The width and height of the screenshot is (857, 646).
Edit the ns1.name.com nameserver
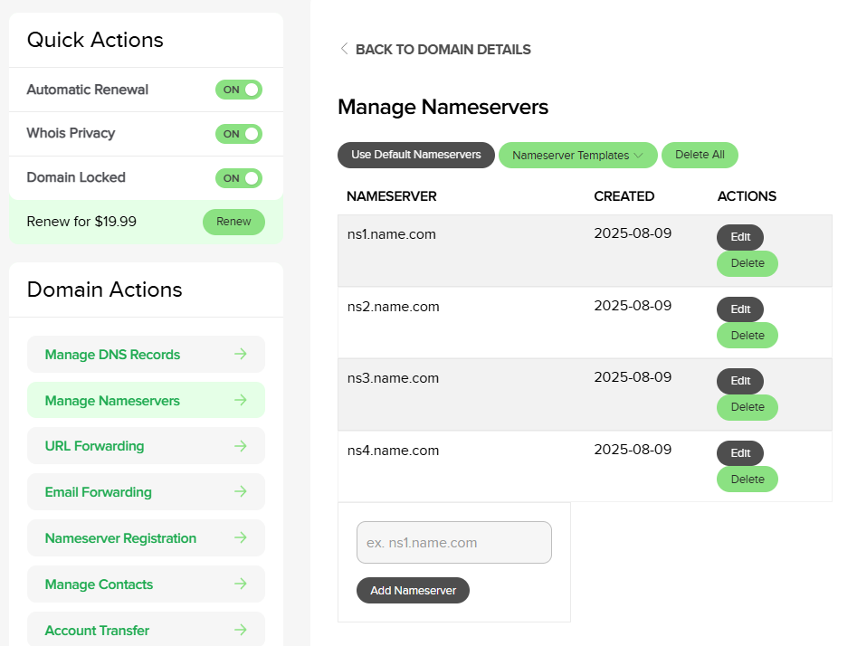click(x=740, y=237)
